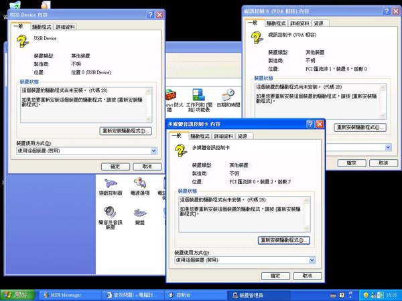402x301 pixels.
Task: Click Cancel (取消) in USB Device dialog
Action: pos(147,167)
